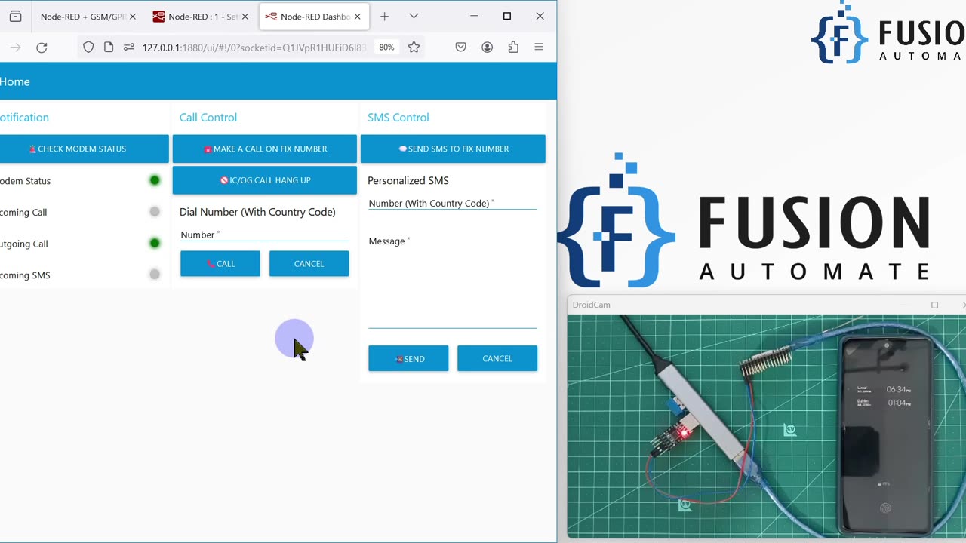The height and width of the screenshot is (543, 966).
Task: Focus the Message text area
Action: tap(453, 281)
